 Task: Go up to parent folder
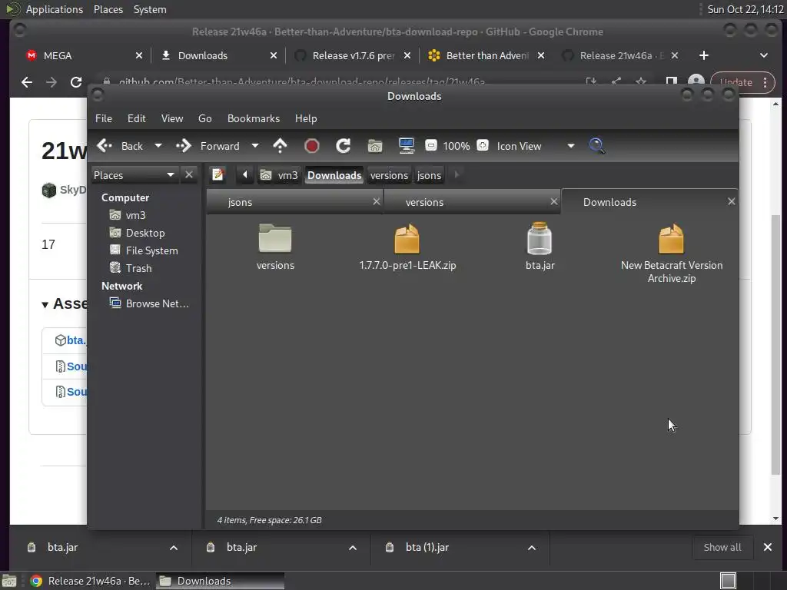point(280,146)
